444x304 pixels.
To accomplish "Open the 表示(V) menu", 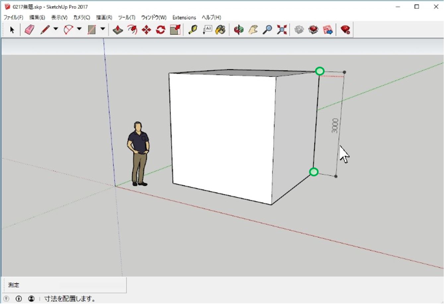I will (x=59, y=17).
